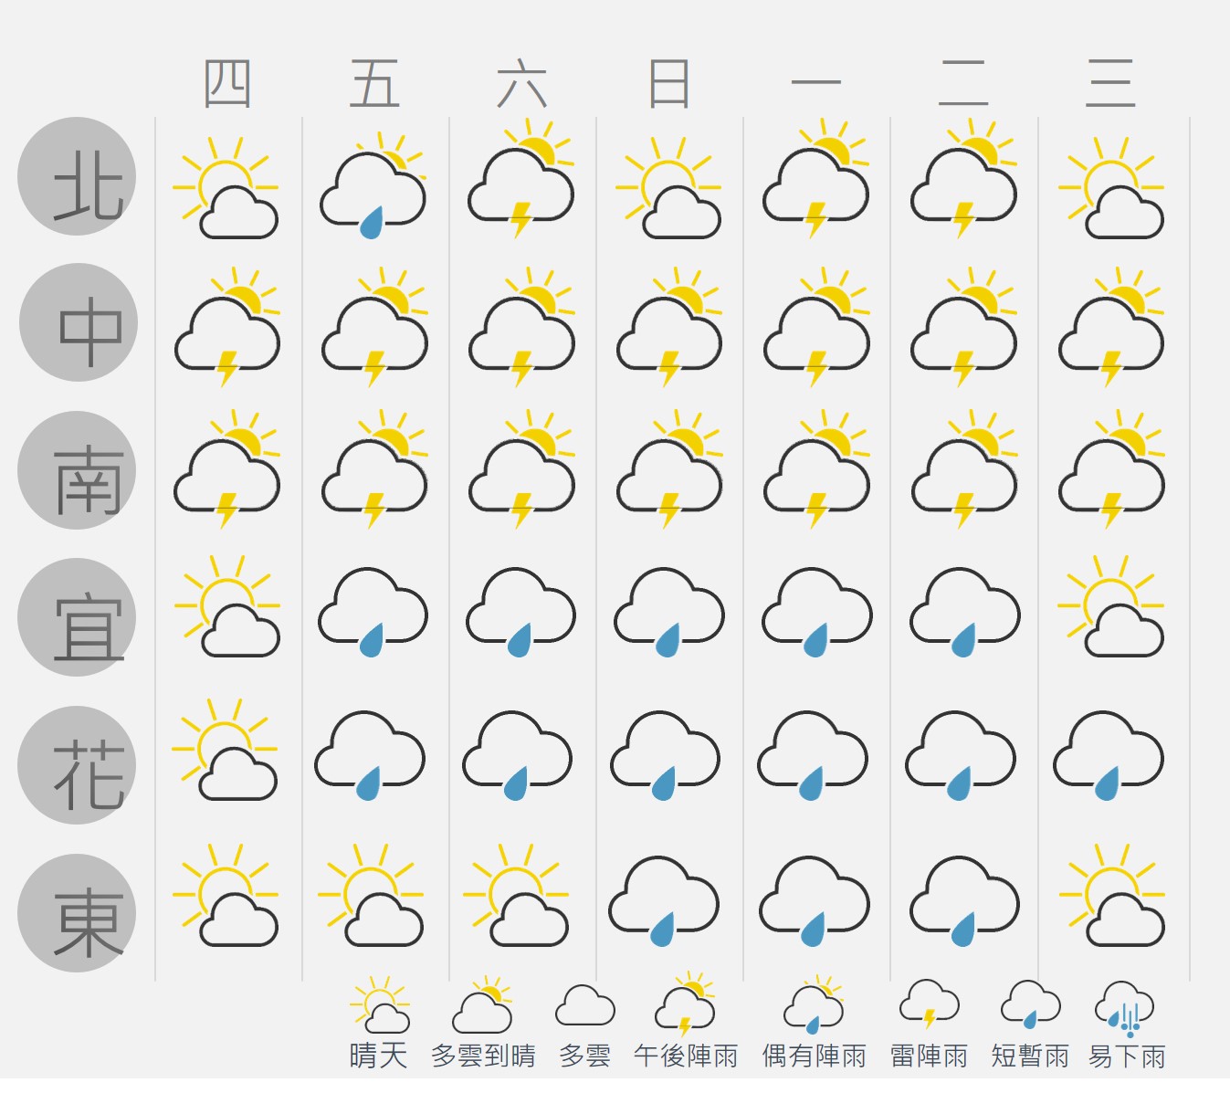The height and width of the screenshot is (1093, 1230).
Task: Click the 雷陣雨 legend icon
Action: click(930, 1004)
